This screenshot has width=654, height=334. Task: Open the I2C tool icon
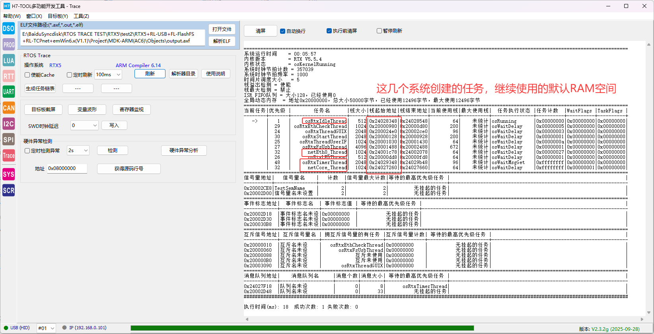(8, 124)
